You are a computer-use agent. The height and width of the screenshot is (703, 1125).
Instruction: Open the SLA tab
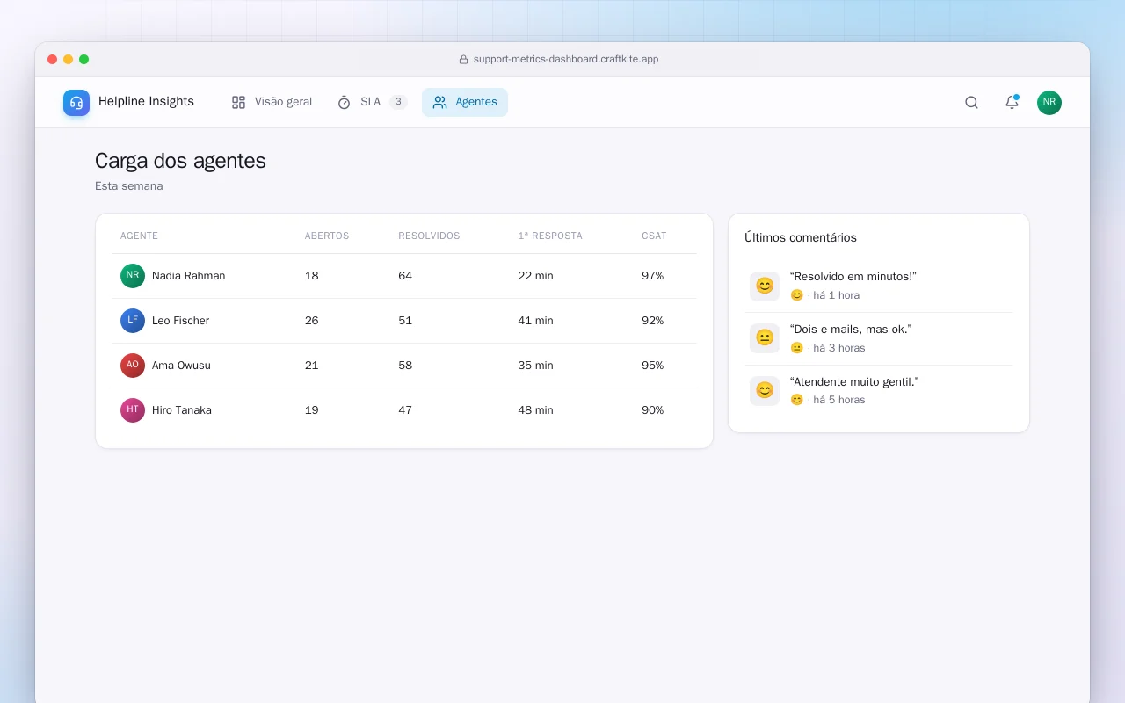click(372, 102)
